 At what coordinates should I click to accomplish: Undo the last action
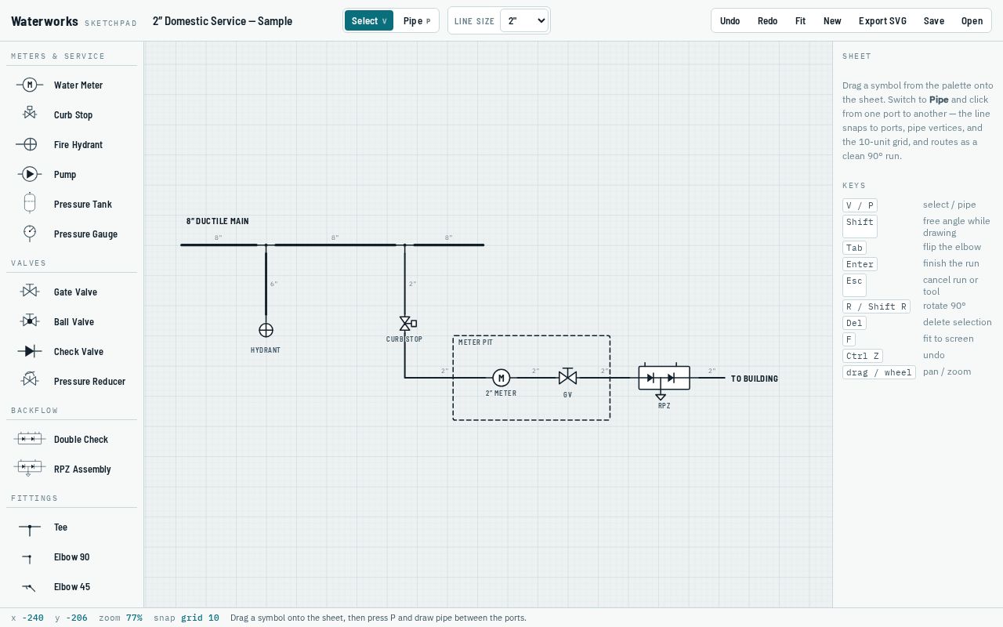point(730,20)
